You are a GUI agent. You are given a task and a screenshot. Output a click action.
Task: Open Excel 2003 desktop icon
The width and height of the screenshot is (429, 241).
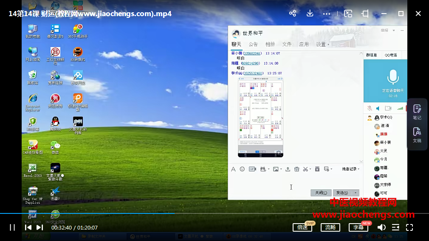click(33, 171)
